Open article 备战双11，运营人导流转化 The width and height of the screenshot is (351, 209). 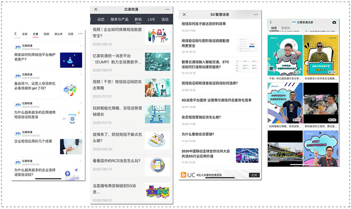pyautogui.click(x=35, y=86)
